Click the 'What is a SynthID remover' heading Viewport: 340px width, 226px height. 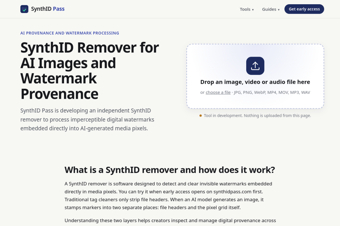click(170, 170)
